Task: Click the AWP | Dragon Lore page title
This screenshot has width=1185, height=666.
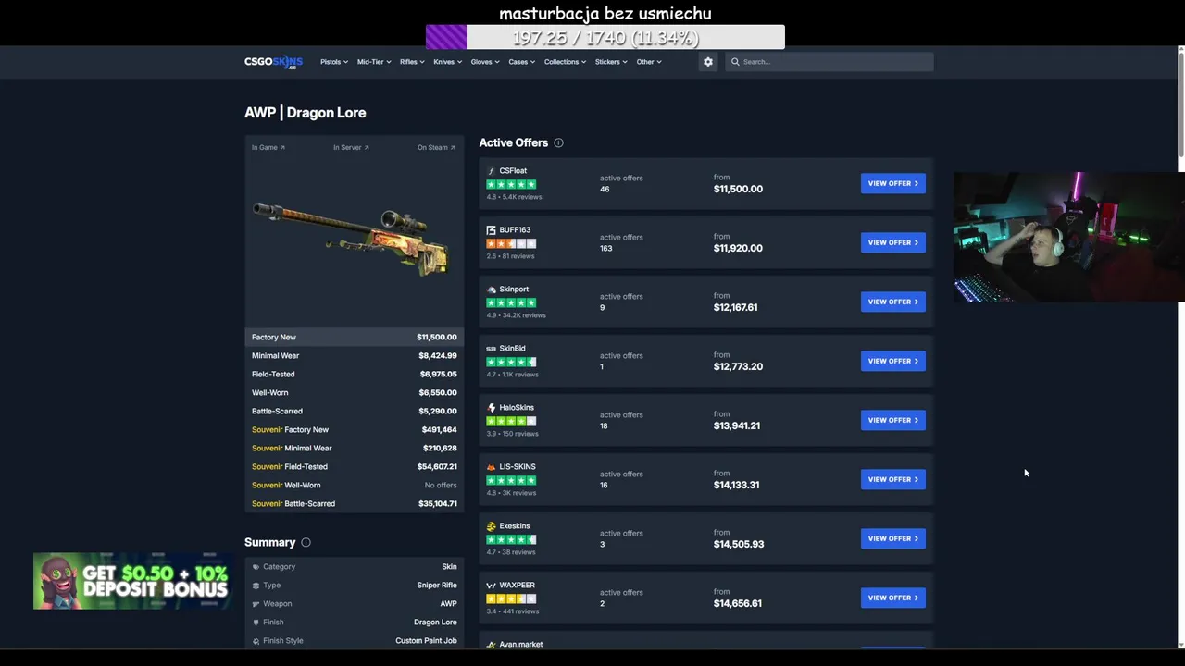Action: click(306, 112)
